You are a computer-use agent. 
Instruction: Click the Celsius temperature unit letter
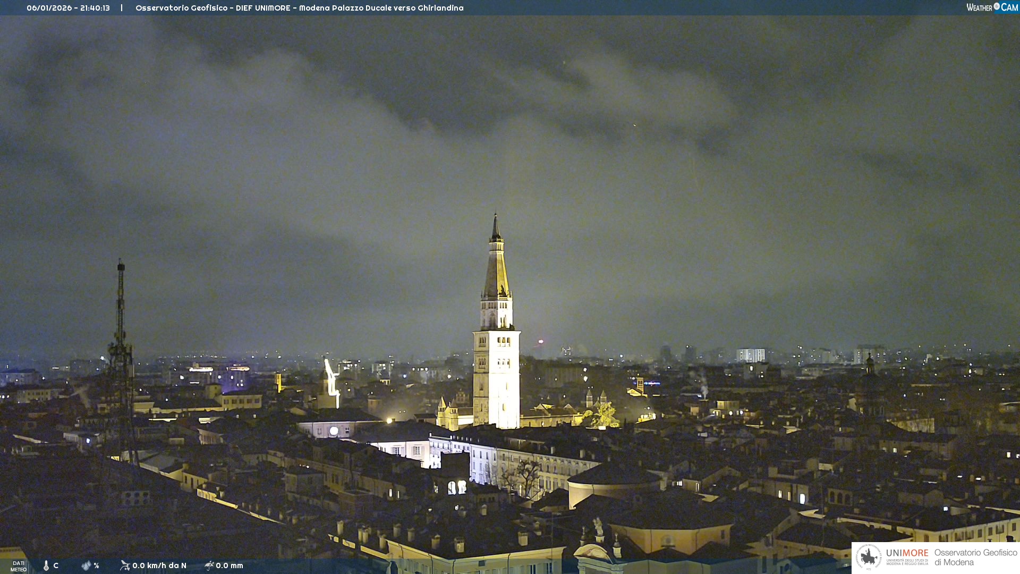tap(56, 565)
